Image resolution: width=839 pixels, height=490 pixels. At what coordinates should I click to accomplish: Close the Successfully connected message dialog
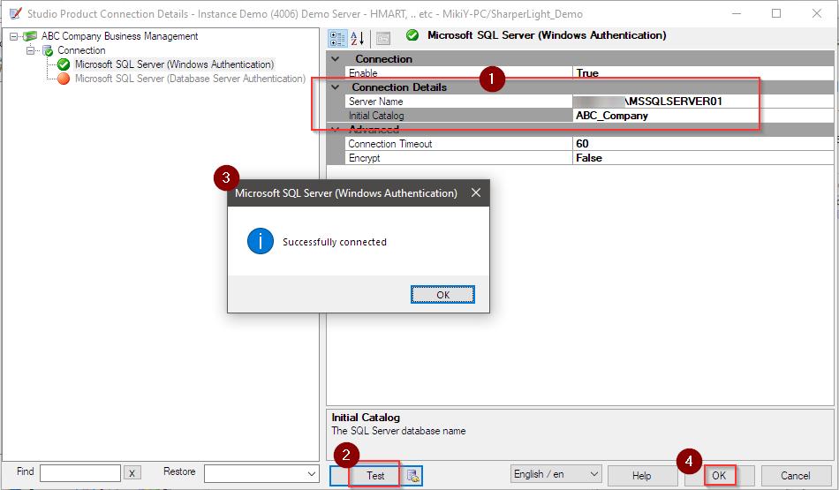click(476, 192)
